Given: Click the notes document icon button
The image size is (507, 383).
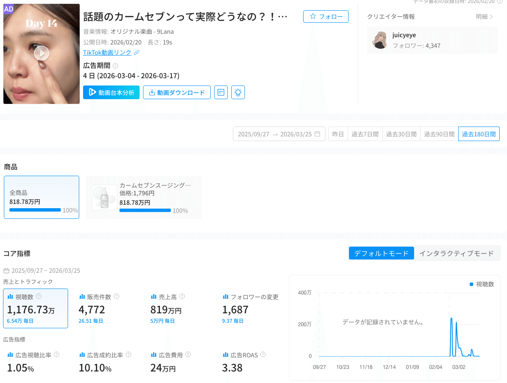Looking at the screenshot, I should [221, 92].
